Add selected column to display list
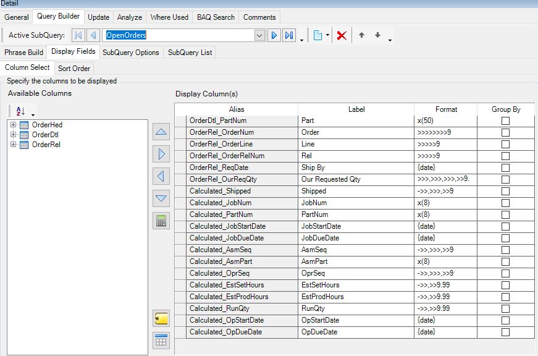Image resolution: width=538 pixels, height=356 pixels. tap(161, 154)
